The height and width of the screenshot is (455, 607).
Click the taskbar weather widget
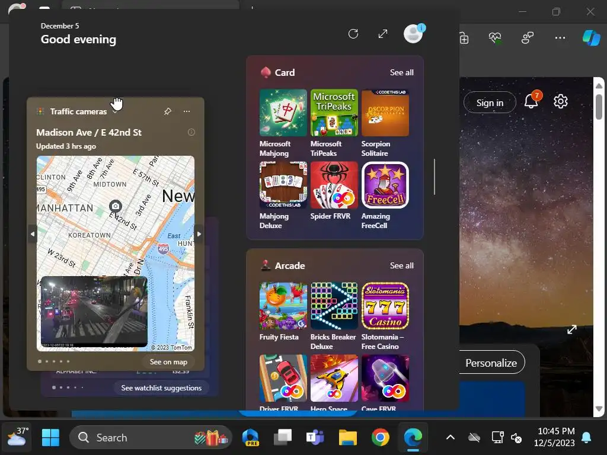(x=17, y=437)
